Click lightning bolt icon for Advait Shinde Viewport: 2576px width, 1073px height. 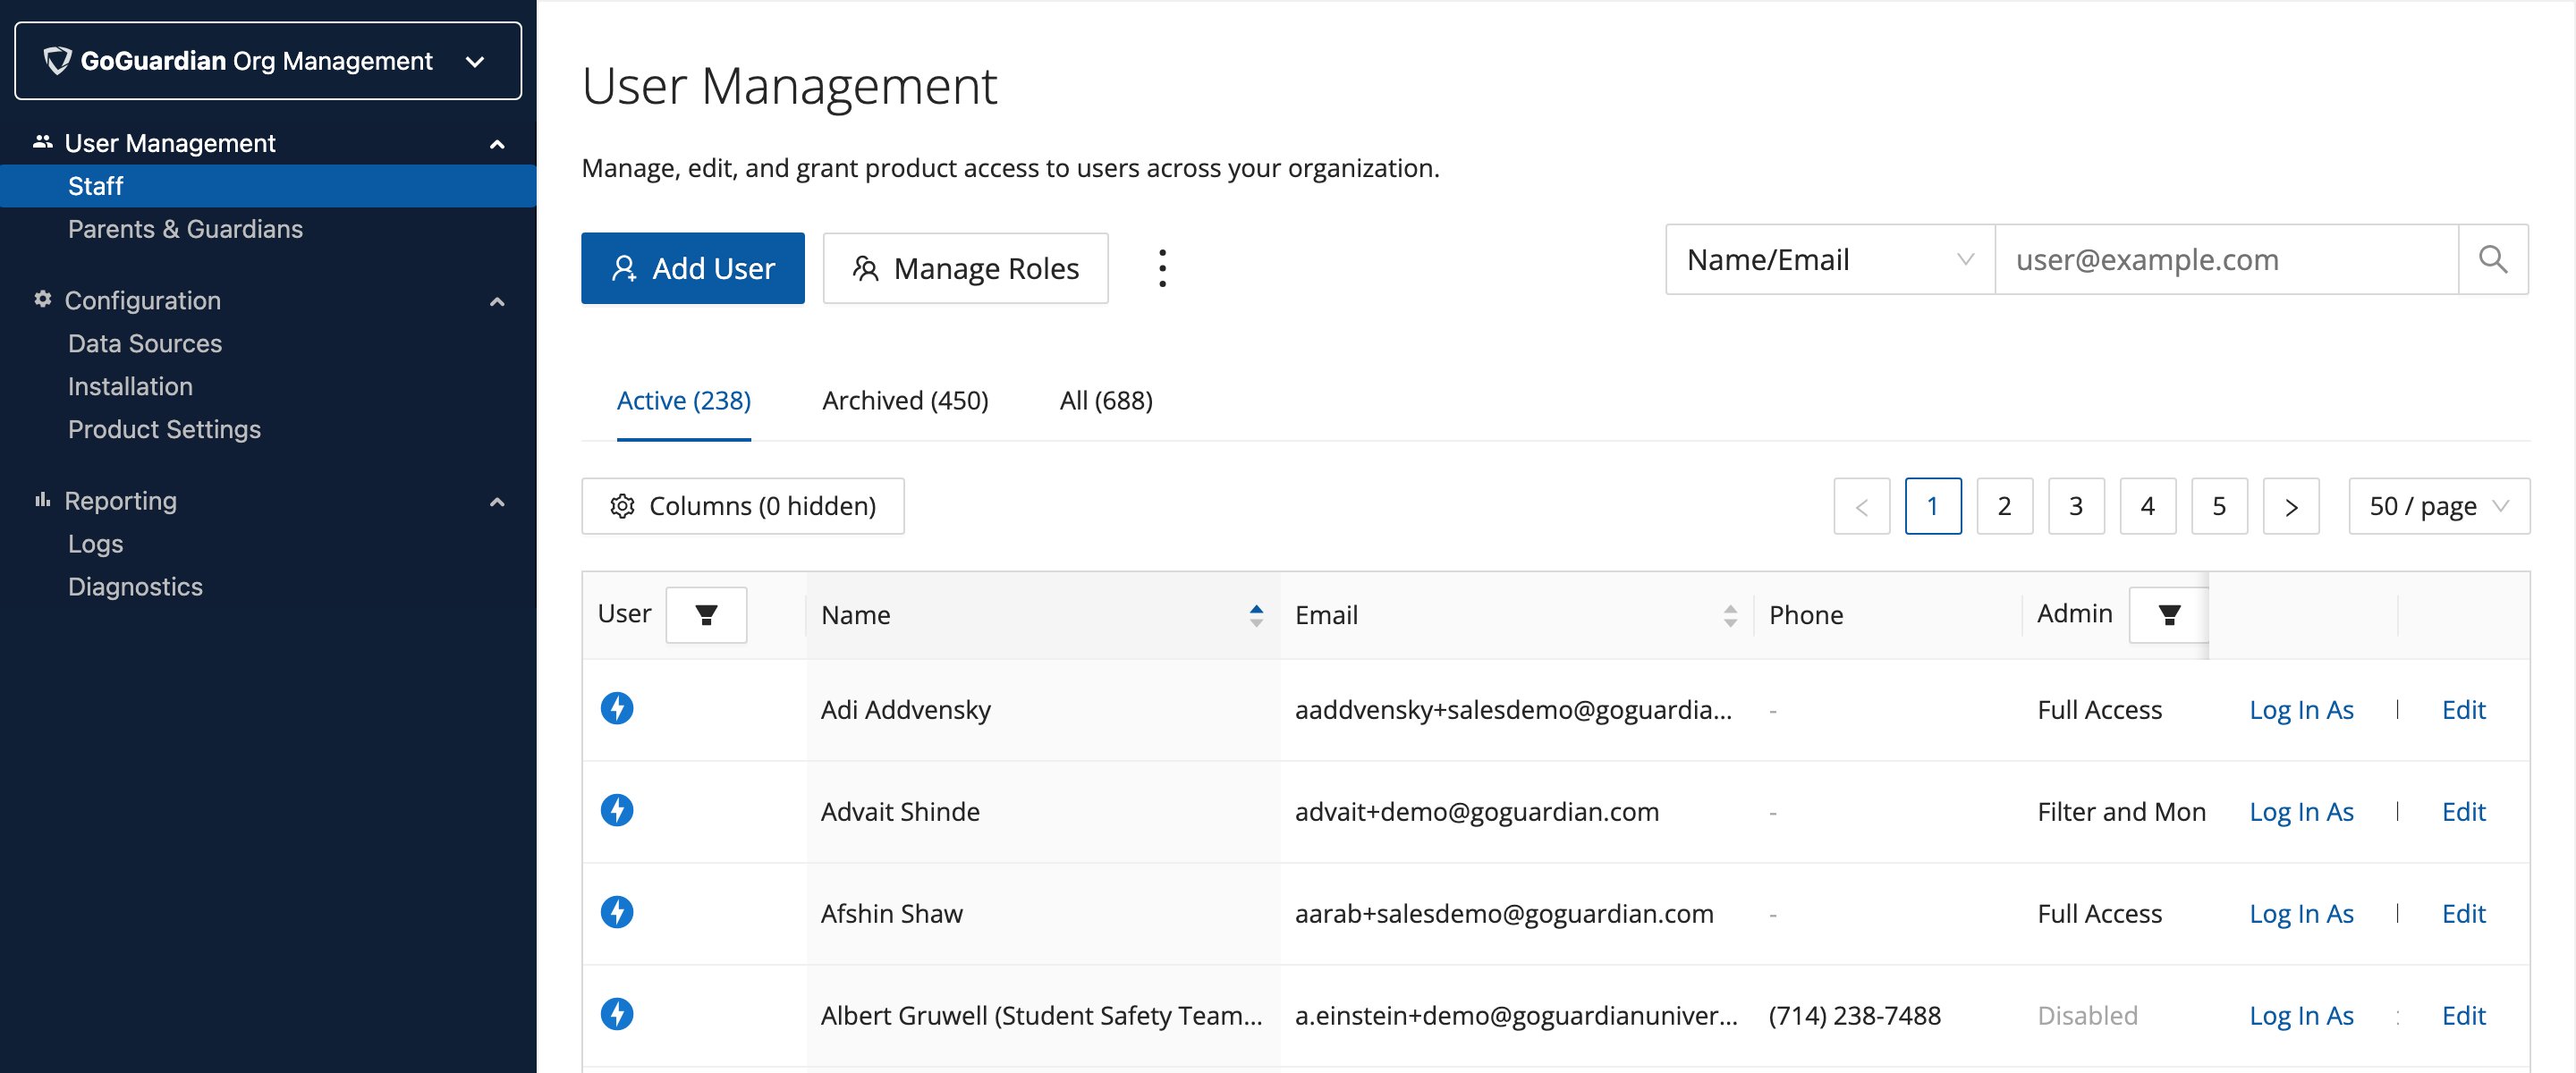(x=617, y=810)
